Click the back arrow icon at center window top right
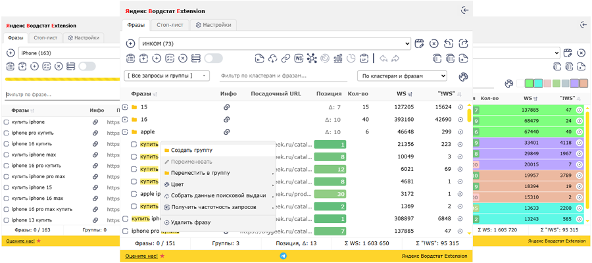Image resolution: width=592 pixels, height=263 pixels. pos(465,10)
